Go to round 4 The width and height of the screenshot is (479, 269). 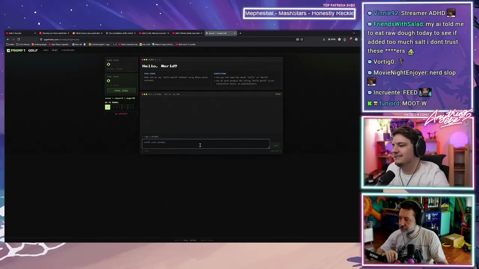click(x=125, y=107)
